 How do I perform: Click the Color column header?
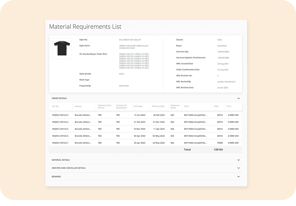187,106
